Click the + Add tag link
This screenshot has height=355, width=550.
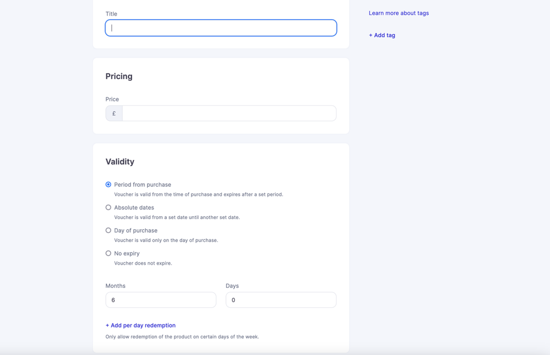point(381,35)
